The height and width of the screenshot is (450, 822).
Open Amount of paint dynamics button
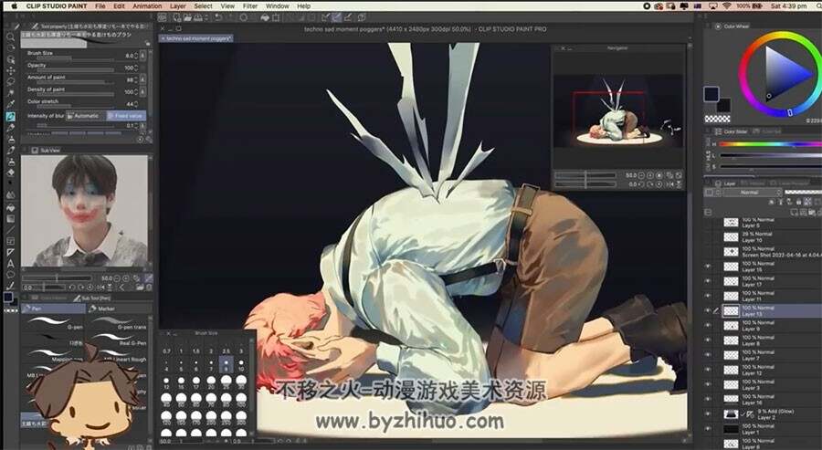coord(143,80)
